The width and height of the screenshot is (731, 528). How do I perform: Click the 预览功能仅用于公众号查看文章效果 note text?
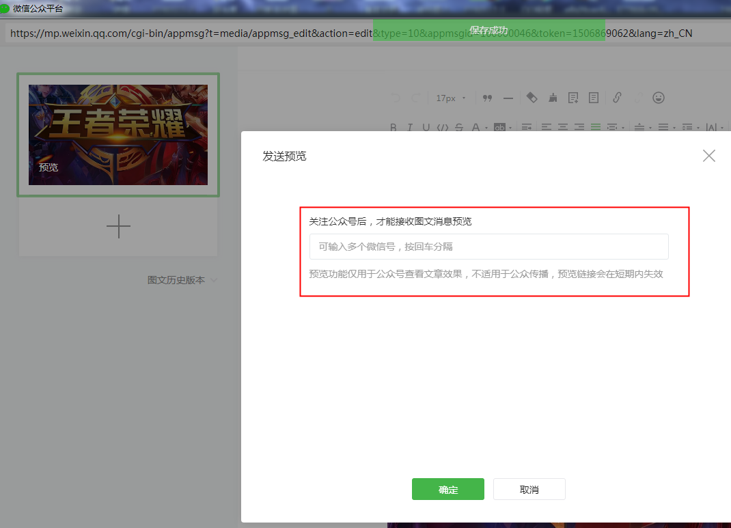click(486, 274)
